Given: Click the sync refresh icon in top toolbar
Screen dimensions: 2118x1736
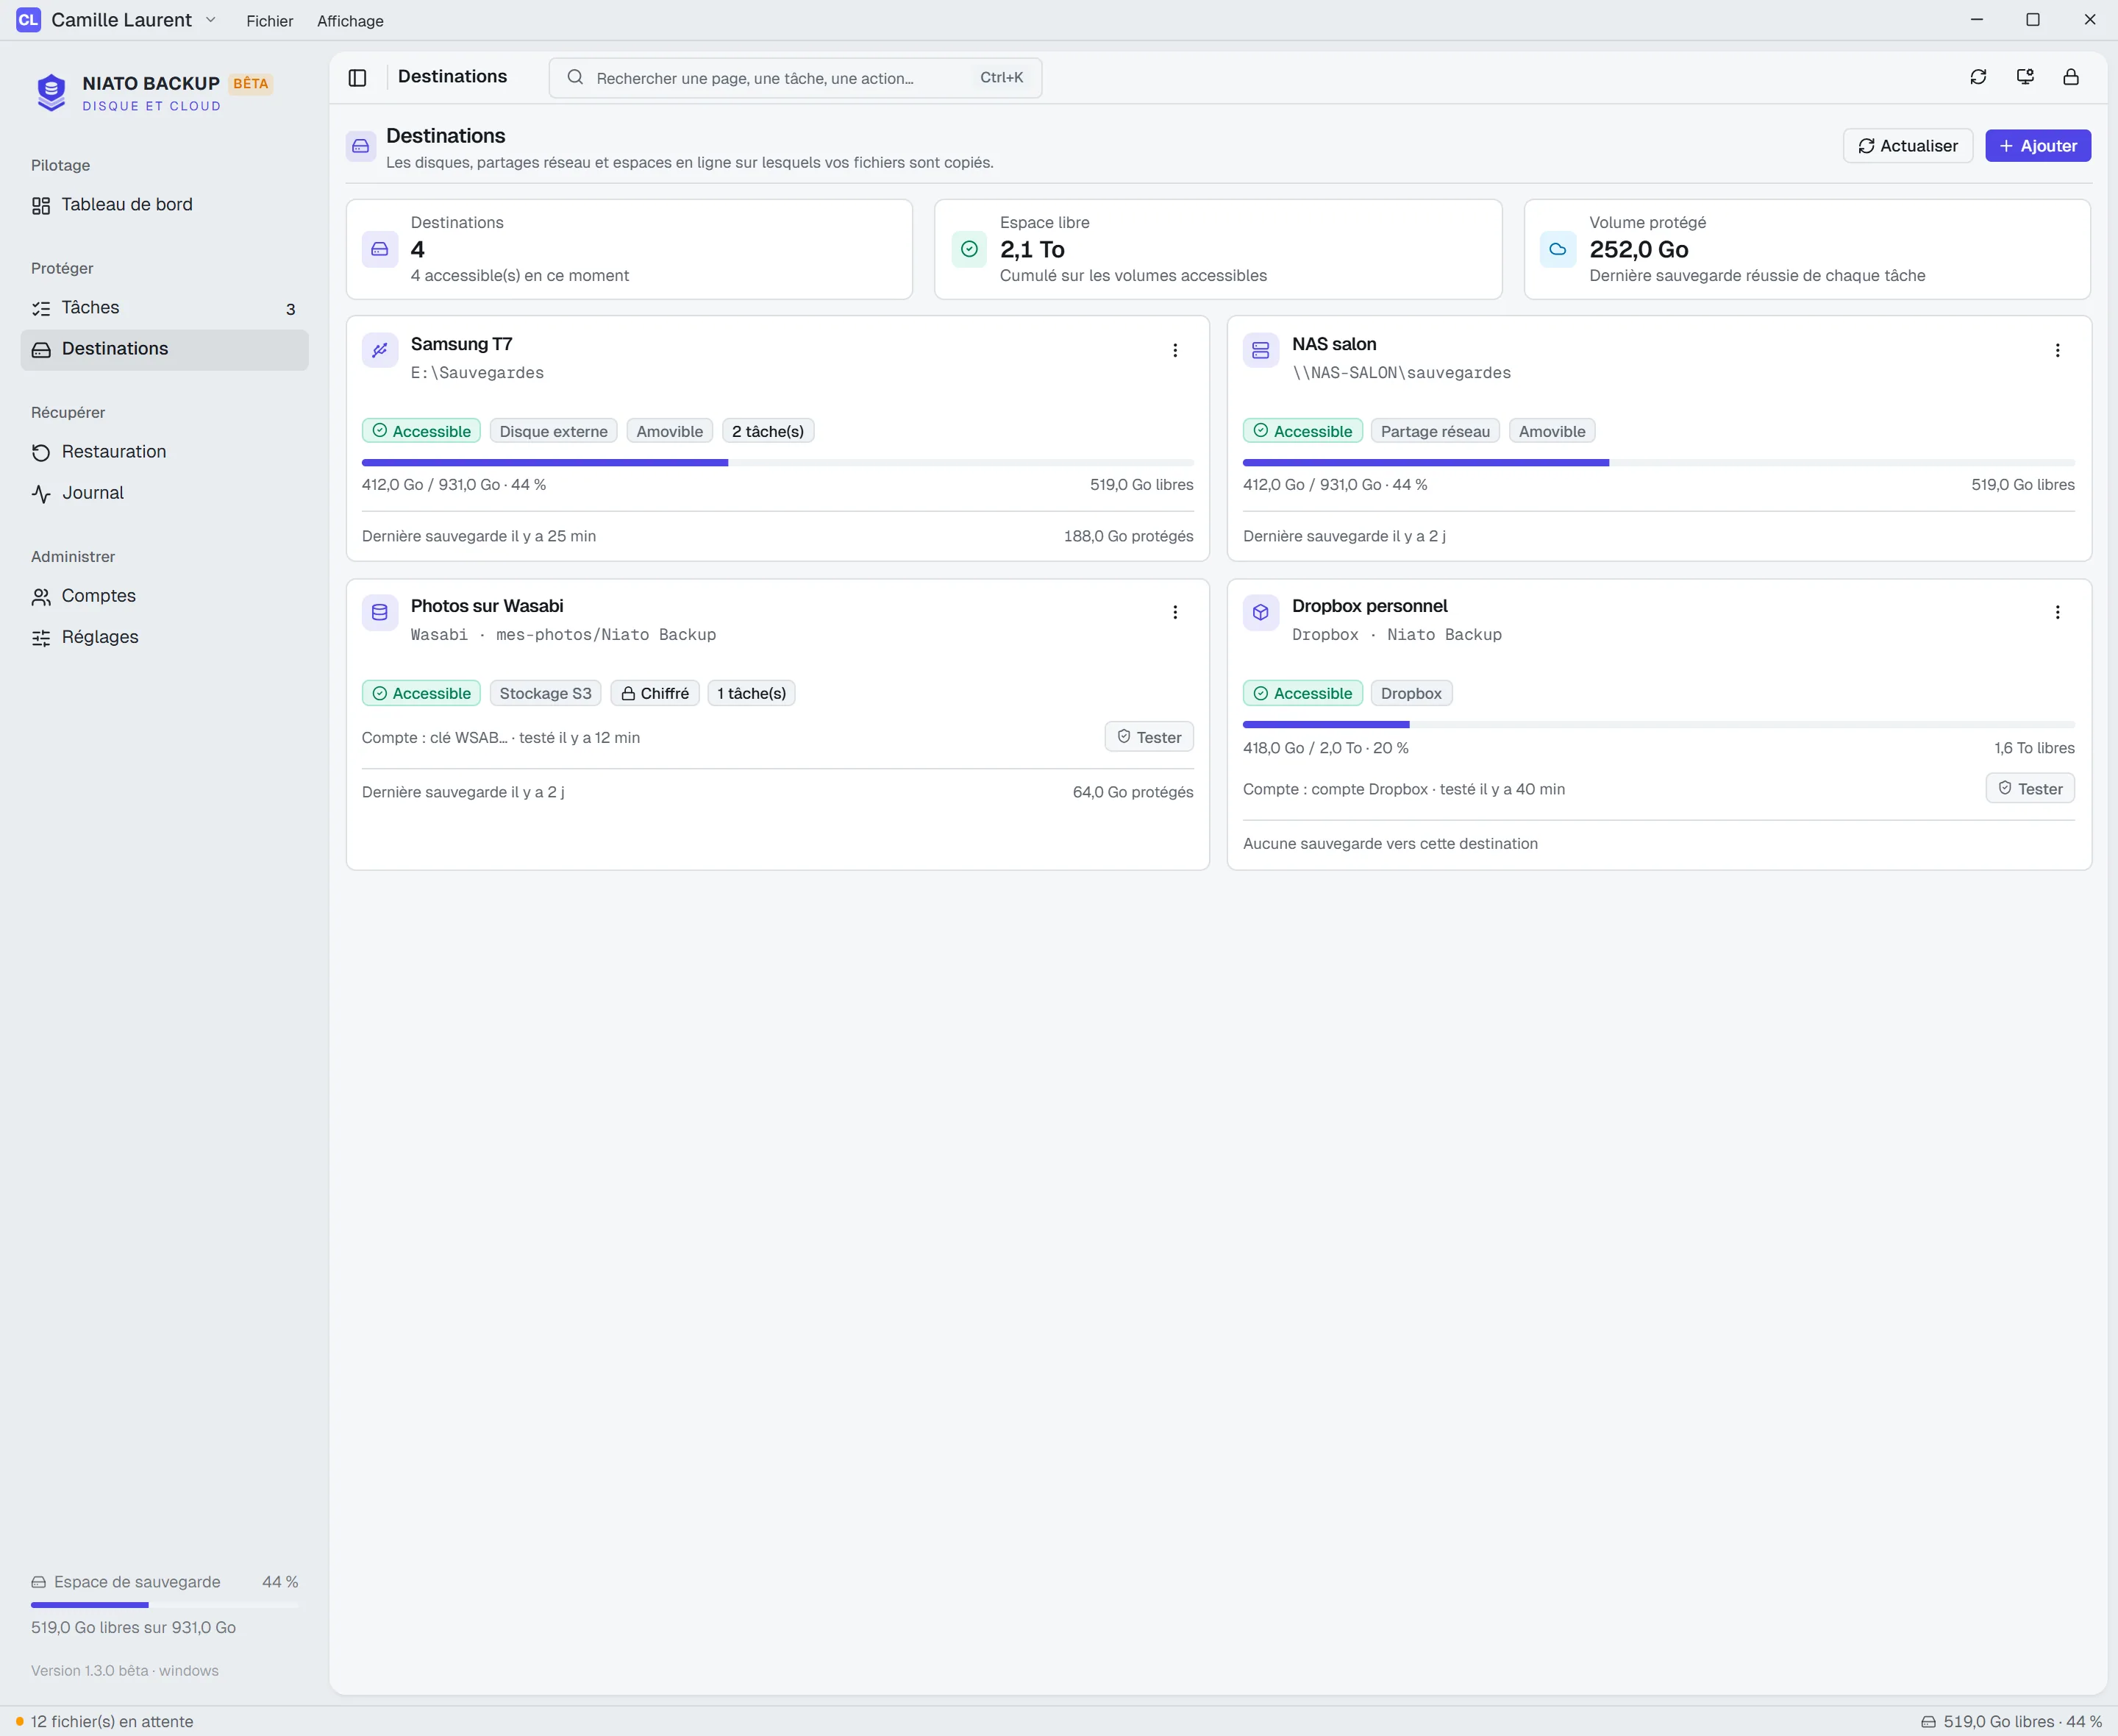Looking at the screenshot, I should [x=1978, y=77].
